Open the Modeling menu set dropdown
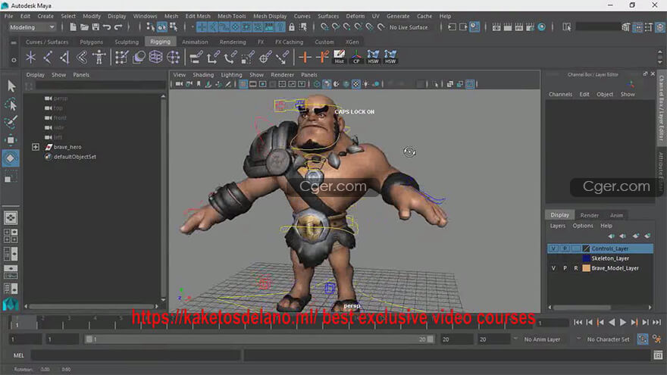Screen dimensions: 667x375 [32, 27]
